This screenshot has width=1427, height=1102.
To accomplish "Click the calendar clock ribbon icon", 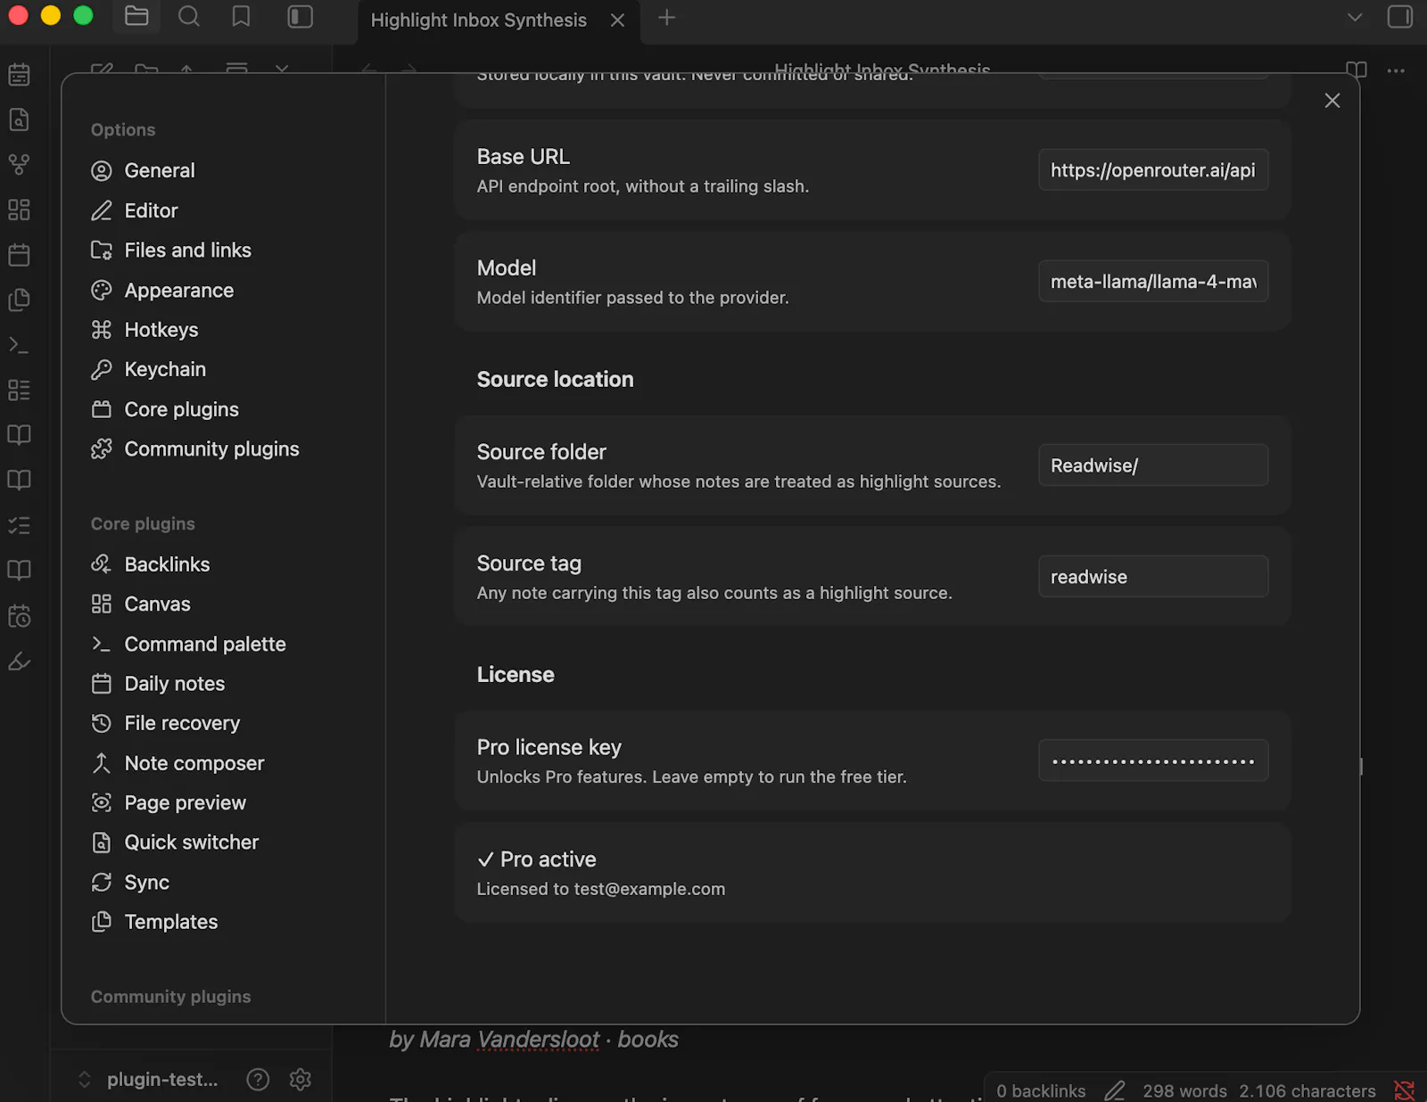I will click(19, 615).
